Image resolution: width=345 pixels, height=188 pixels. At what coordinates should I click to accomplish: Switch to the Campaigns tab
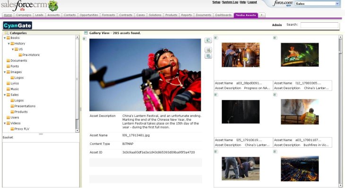click(24, 15)
